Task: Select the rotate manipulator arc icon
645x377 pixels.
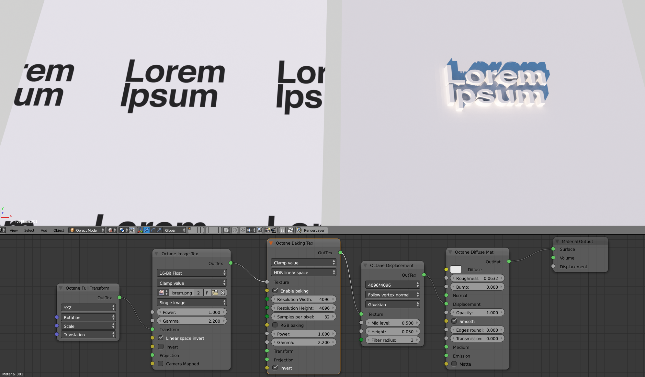Action: (153, 230)
